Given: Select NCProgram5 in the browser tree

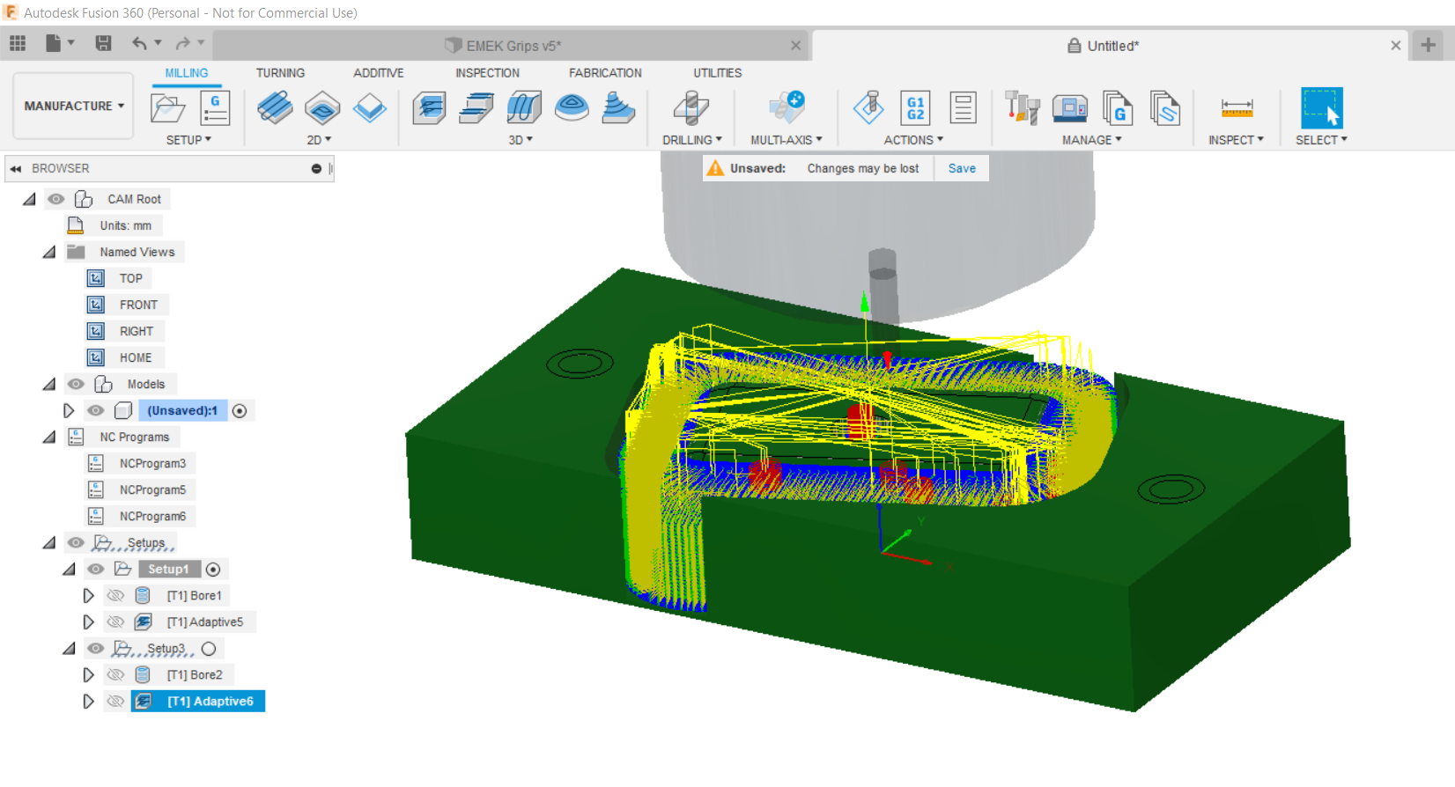Looking at the screenshot, I should [x=152, y=490].
